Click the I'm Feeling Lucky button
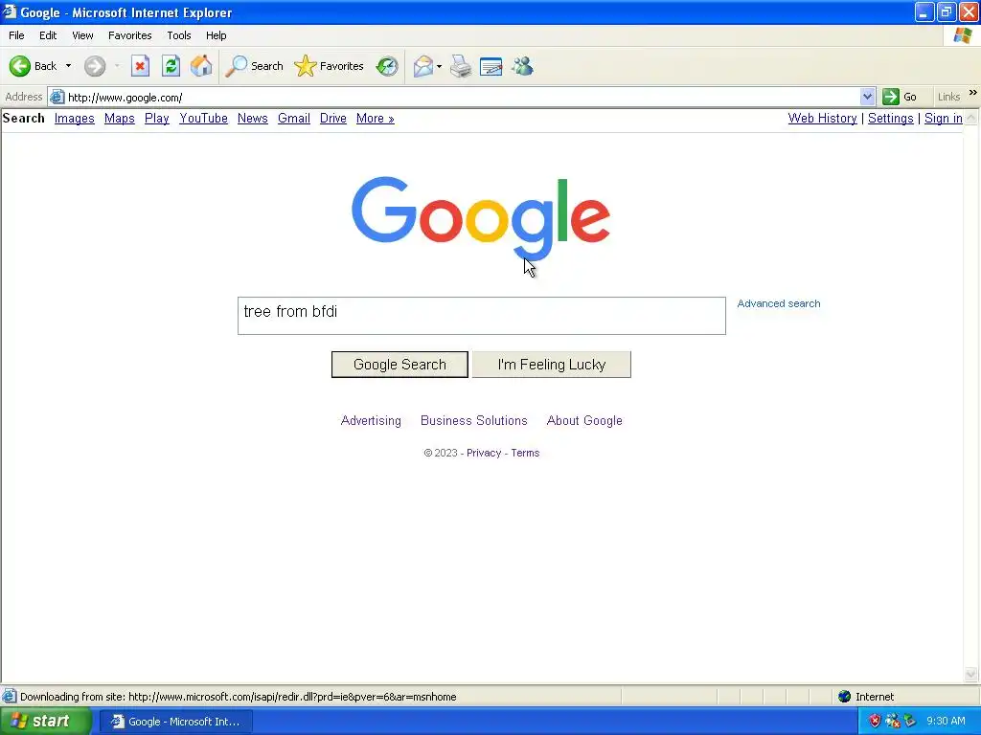Viewport: 981px width, 735px height. (551, 365)
